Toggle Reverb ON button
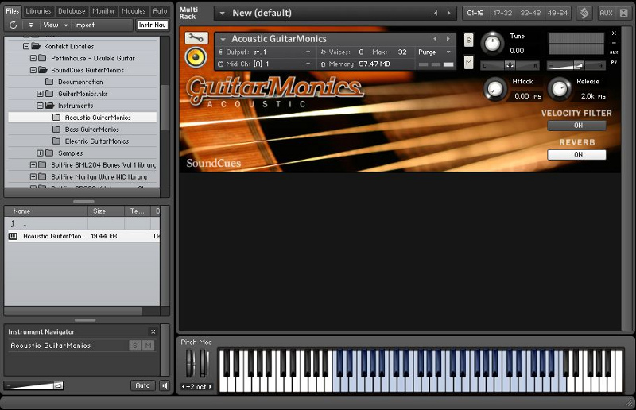Screen dimensions: 636x410 tap(577, 154)
